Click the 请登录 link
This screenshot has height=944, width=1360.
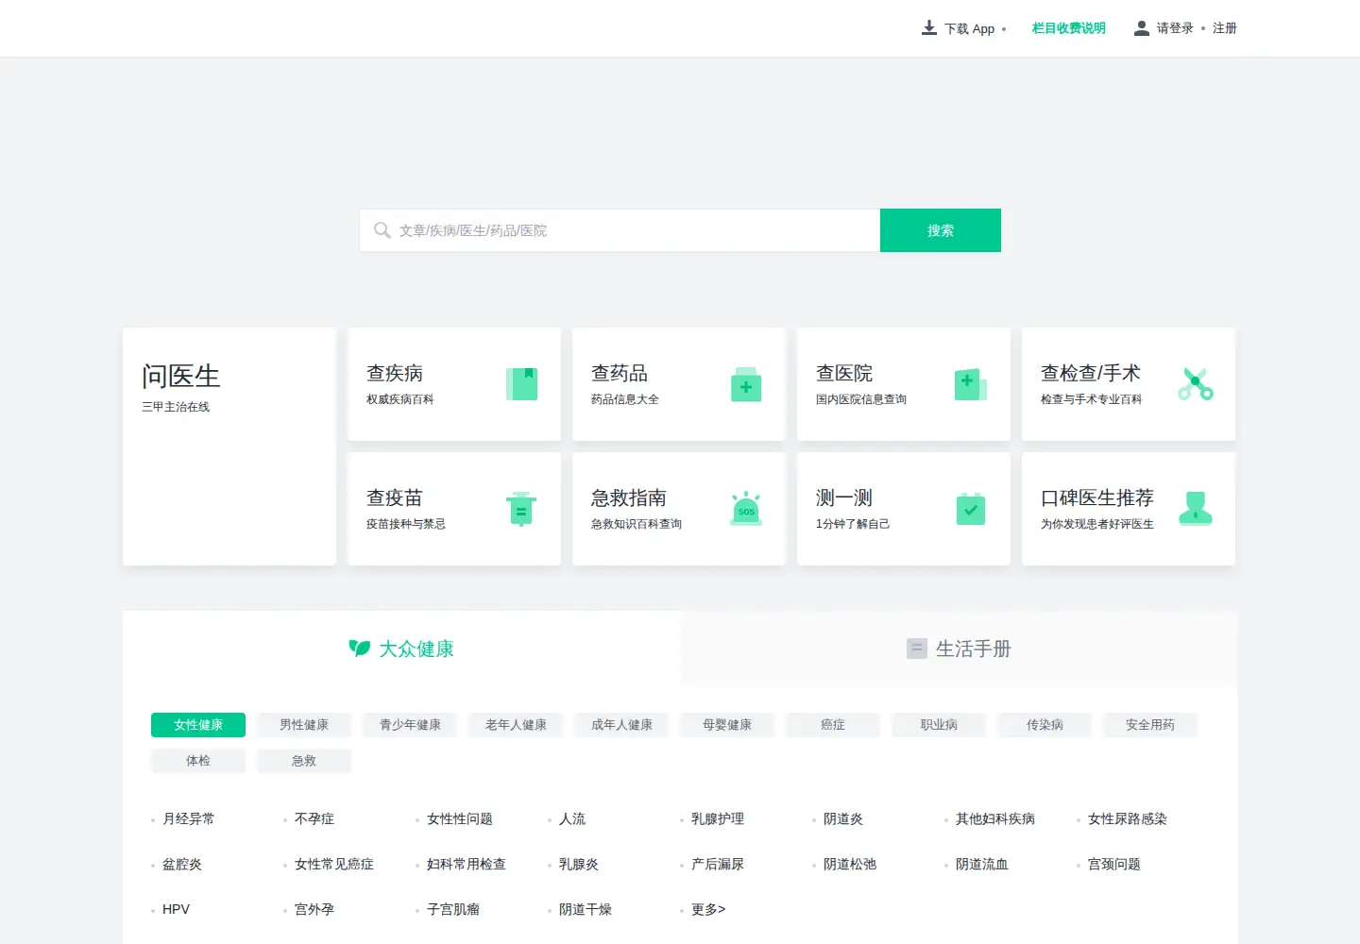1175,28
